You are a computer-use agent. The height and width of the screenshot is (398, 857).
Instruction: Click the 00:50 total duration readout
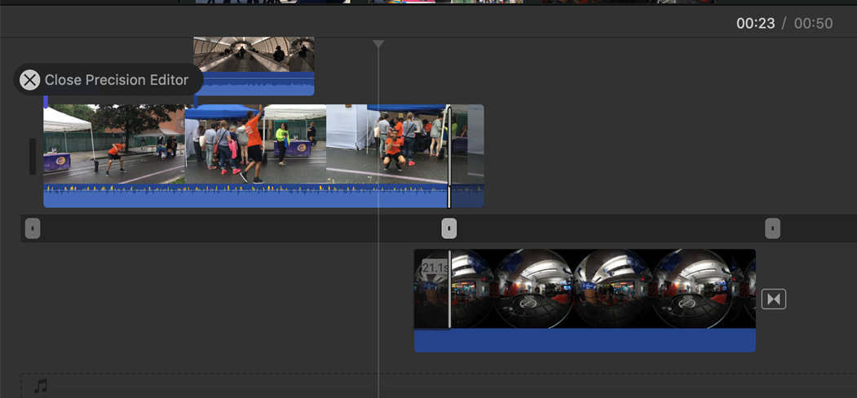[x=813, y=23]
